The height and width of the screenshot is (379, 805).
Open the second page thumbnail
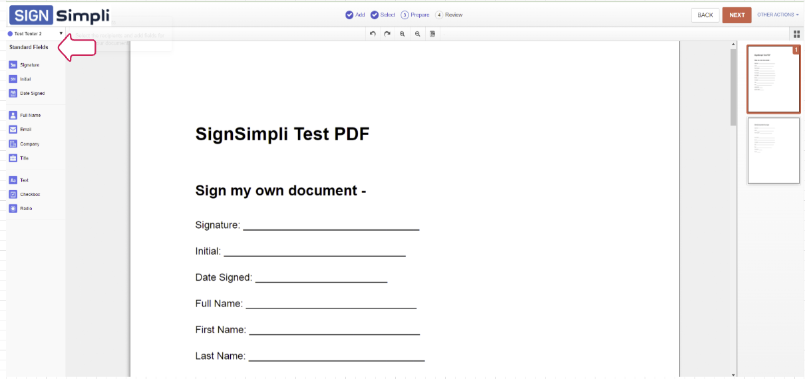click(773, 150)
